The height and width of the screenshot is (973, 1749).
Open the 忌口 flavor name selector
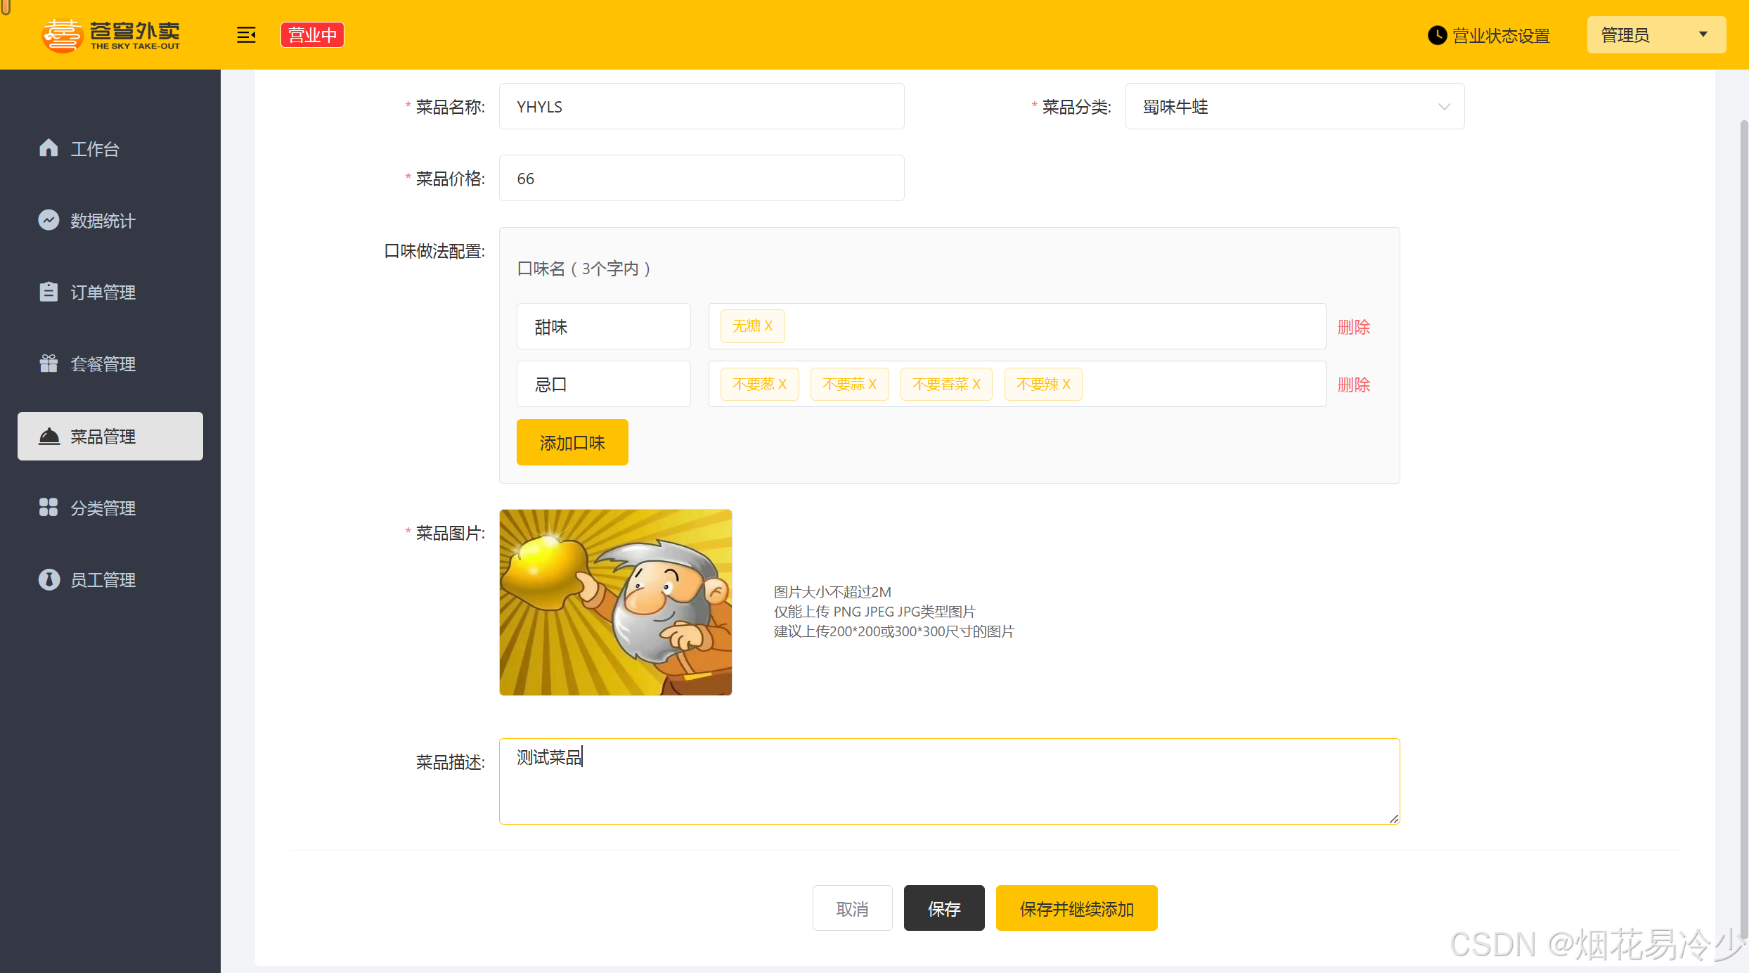[x=603, y=385]
